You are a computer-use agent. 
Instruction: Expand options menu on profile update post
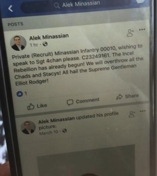(143, 111)
